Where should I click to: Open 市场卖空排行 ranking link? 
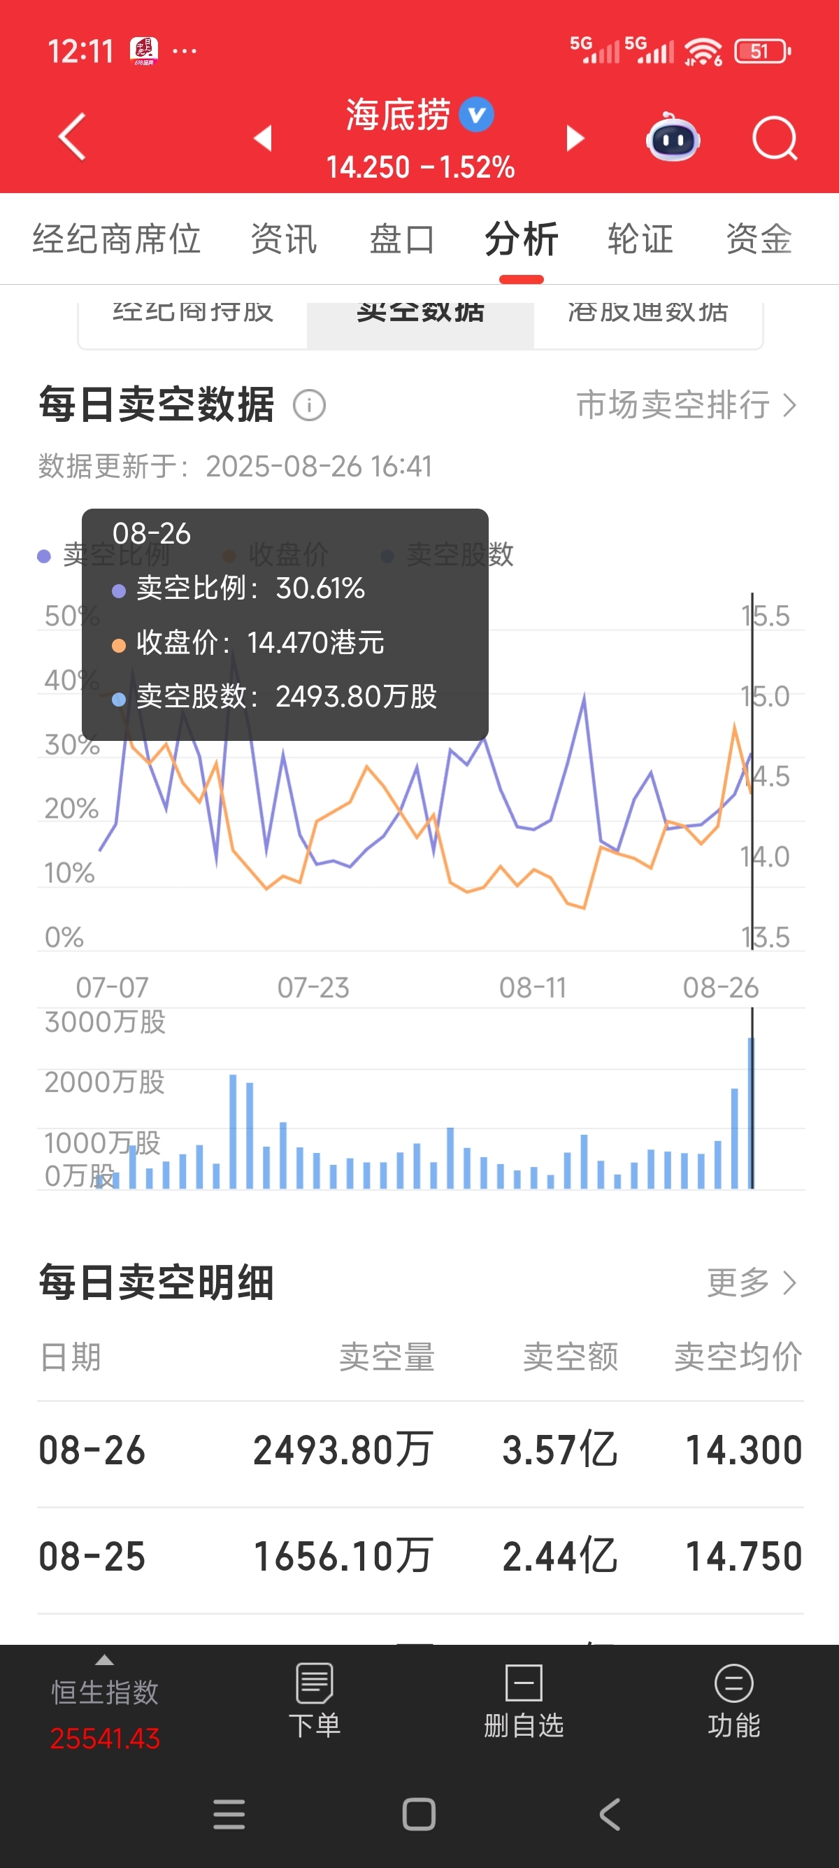click(686, 404)
